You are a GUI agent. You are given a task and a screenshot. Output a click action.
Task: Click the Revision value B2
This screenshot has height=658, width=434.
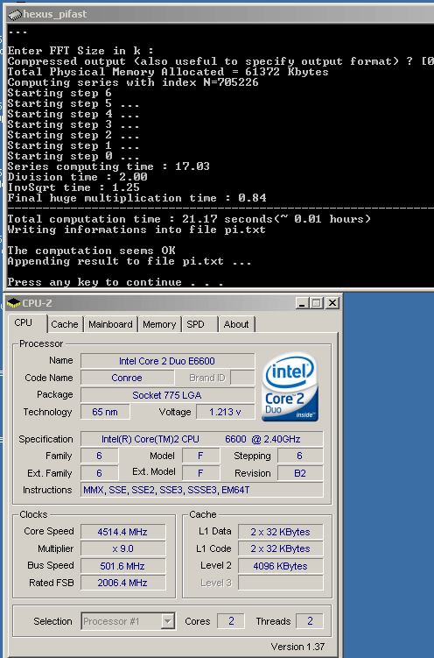click(x=300, y=473)
